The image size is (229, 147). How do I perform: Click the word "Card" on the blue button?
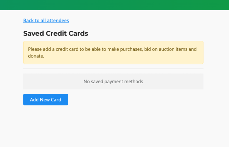(56, 100)
